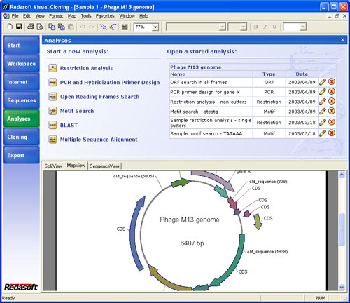Viewport: 350px width, 303px height.
Task: Open the Workspace sidebar section
Action: point(21,64)
